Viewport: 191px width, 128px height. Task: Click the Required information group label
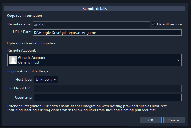[x=24, y=16]
